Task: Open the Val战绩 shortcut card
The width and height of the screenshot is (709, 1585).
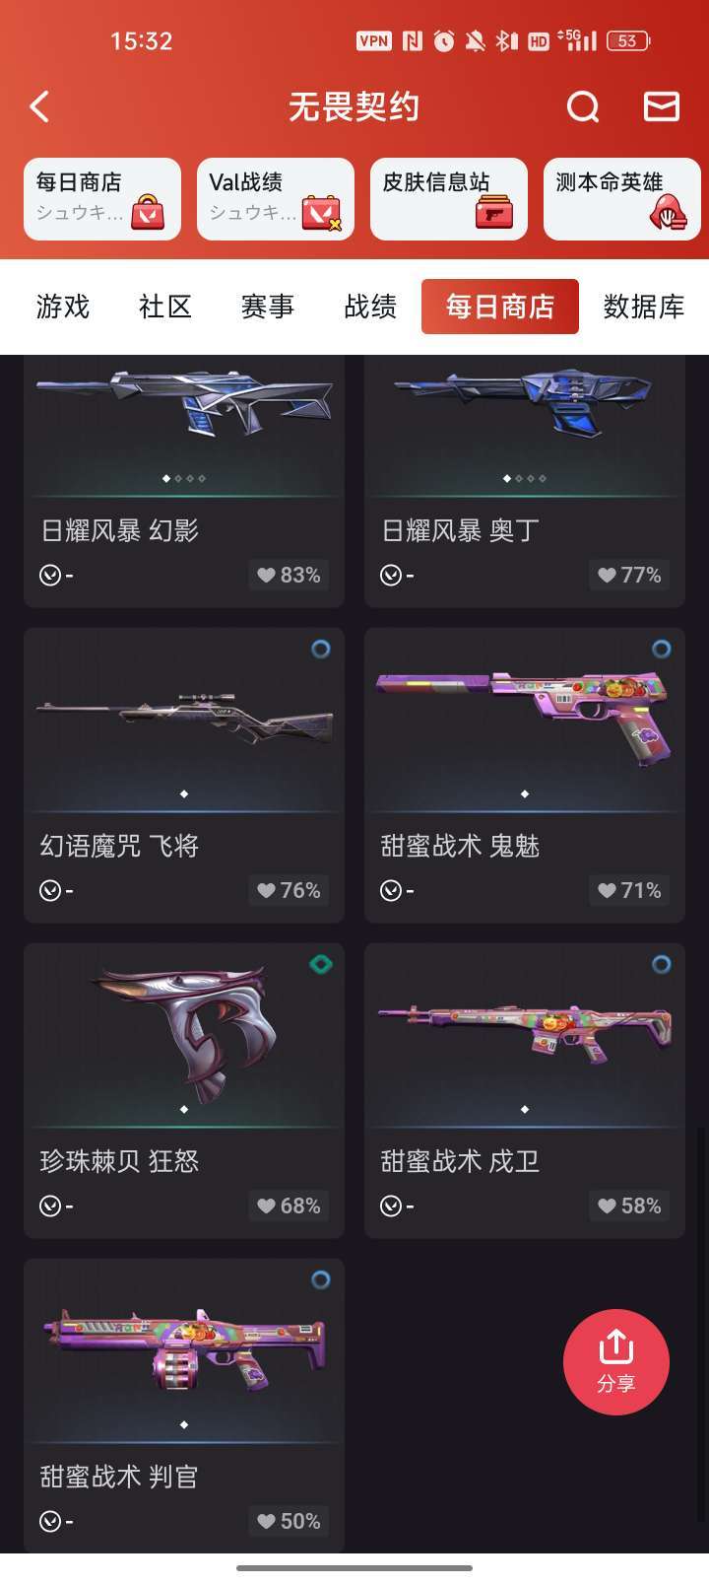Action: pos(276,199)
